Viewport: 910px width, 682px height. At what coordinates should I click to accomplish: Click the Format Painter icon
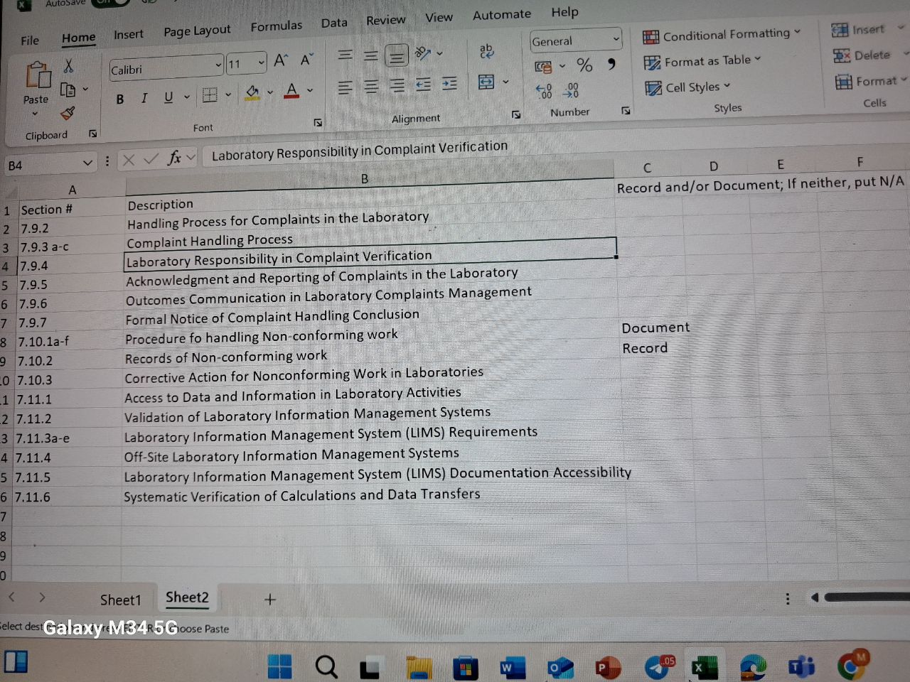coord(68,113)
